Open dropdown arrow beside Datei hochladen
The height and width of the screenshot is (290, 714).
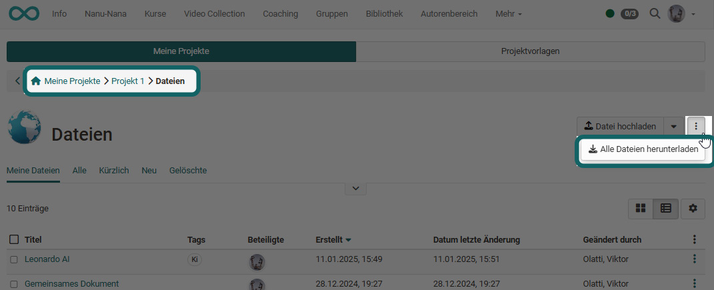pyautogui.click(x=674, y=126)
